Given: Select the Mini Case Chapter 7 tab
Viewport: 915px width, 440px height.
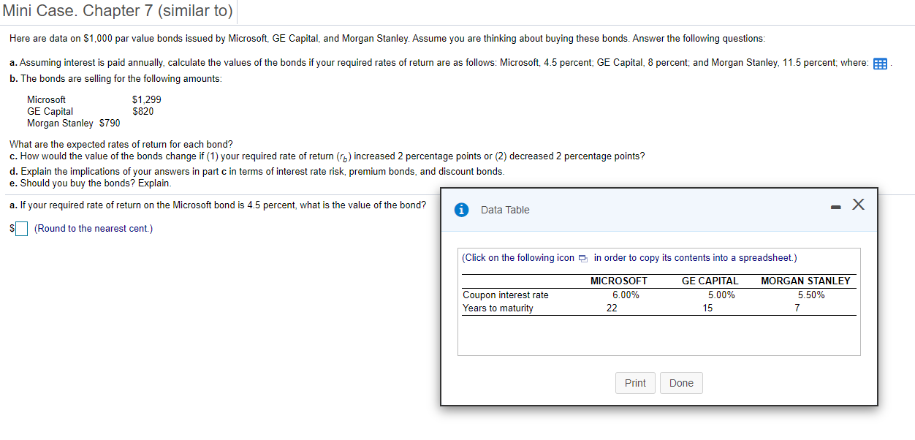Looking at the screenshot, I should click(x=118, y=12).
